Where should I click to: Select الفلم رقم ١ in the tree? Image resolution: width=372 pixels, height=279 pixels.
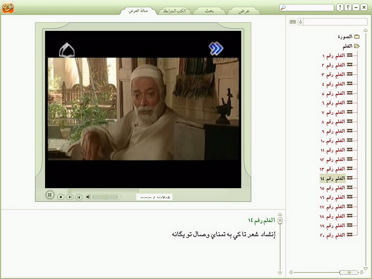pos(334,55)
